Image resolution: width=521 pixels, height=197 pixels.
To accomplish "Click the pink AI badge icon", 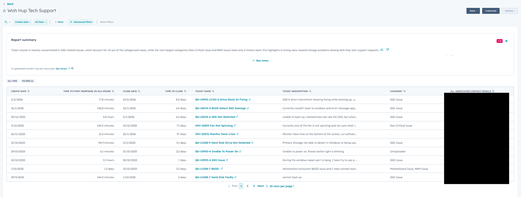I will point(499,41).
